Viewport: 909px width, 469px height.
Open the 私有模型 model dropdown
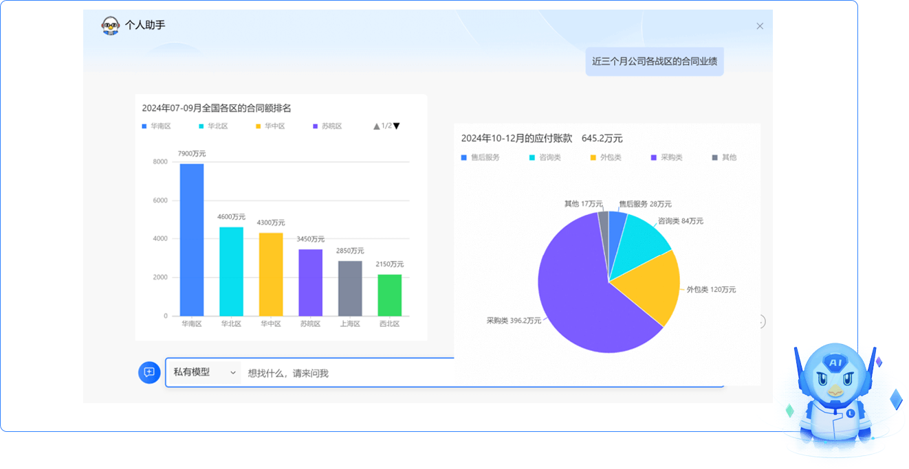click(x=204, y=372)
